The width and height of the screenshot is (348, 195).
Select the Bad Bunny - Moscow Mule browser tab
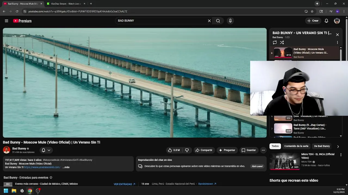click(x=23, y=4)
